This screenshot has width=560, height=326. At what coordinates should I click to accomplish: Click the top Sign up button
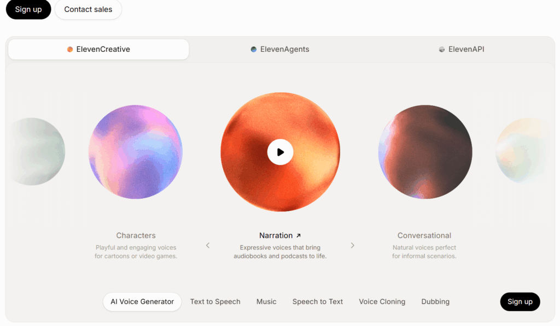tap(28, 9)
